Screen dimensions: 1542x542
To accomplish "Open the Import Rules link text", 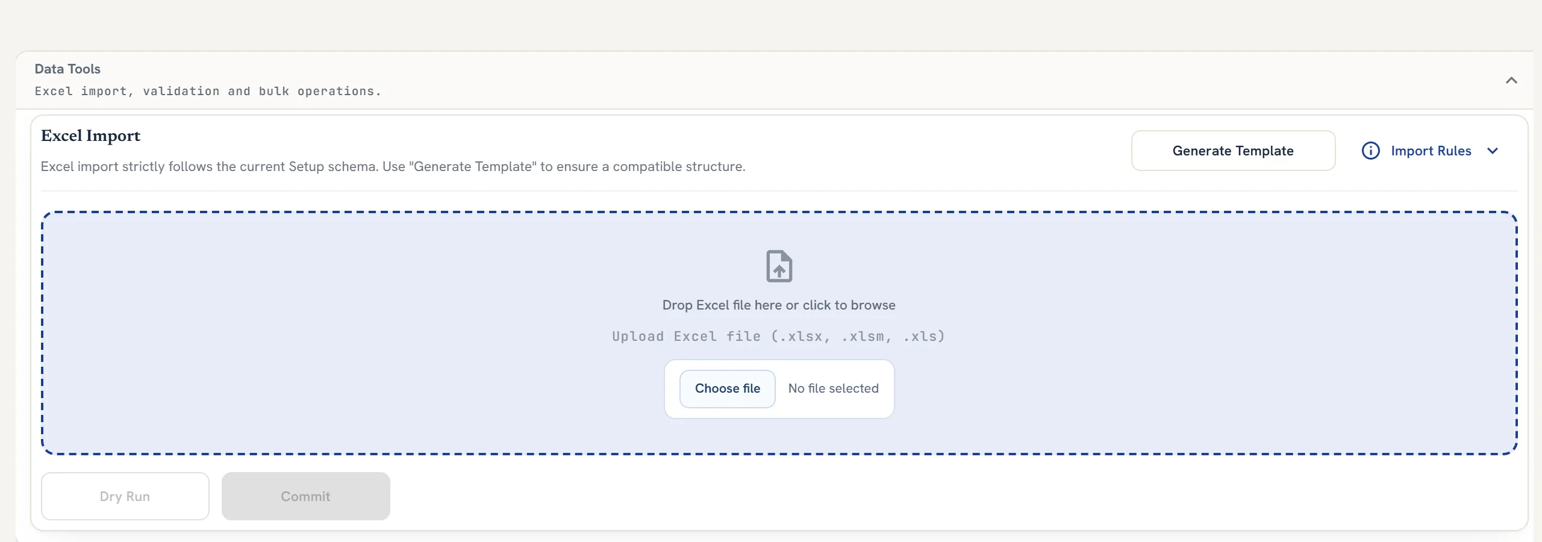I will click(x=1431, y=151).
